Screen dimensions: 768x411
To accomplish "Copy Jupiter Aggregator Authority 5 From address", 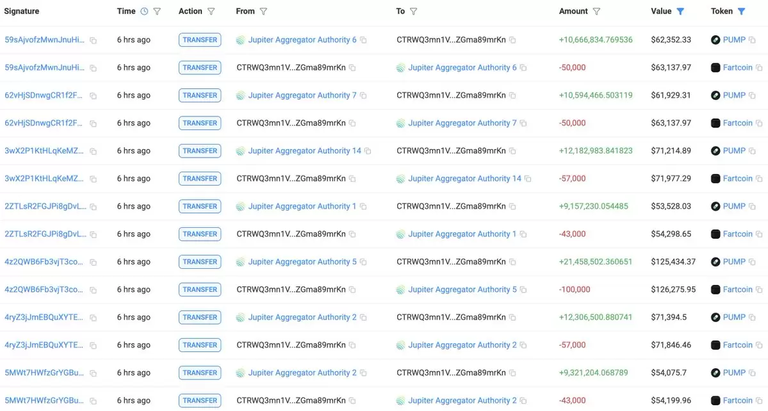I will click(x=363, y=262).
